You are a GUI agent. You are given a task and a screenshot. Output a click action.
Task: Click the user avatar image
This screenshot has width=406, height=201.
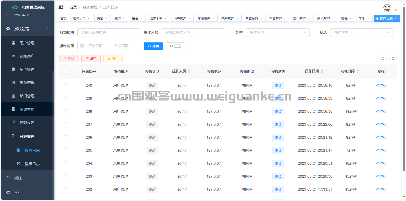coord(387,8)
